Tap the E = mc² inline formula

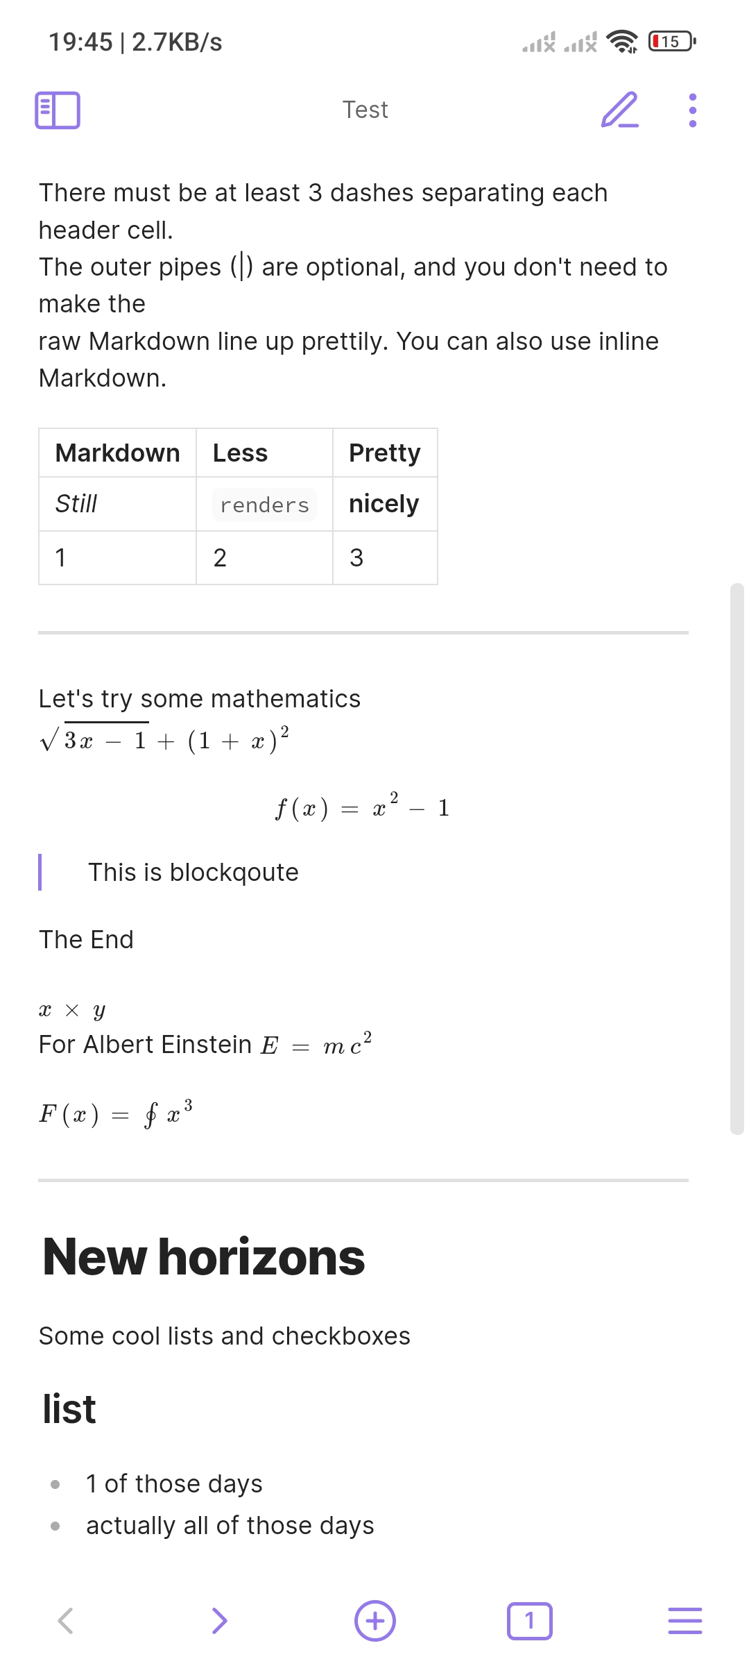317,1045
